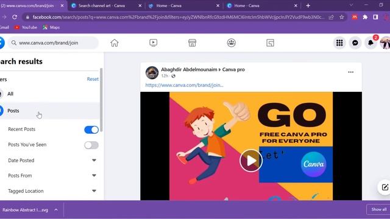Open Facebook Home icon
The width and height of the screenshot is (390, 219).
[115, 43]
